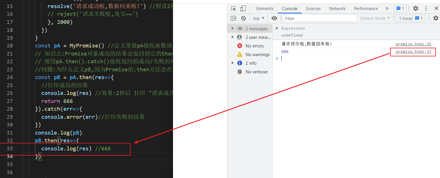Viewport: 440px width, 178px height.
Task: Switch to the Sources tab
Action: pos(313,8)
